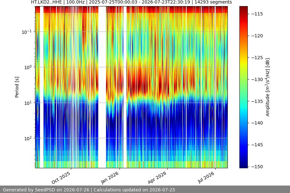Click the 10⁰ period tick label
This screenshot has height=193, width=290.
click(x=28, y=67)
